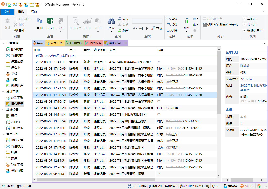The width and height of the screenshot is (268, 189).
Task: Click the details panel scroll right arrow
Action: (x=261, y=180)
